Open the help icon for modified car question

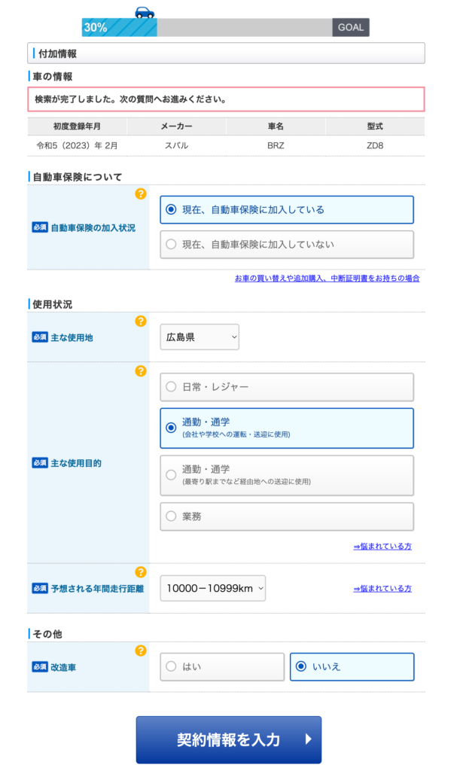[x=140, y=651]
